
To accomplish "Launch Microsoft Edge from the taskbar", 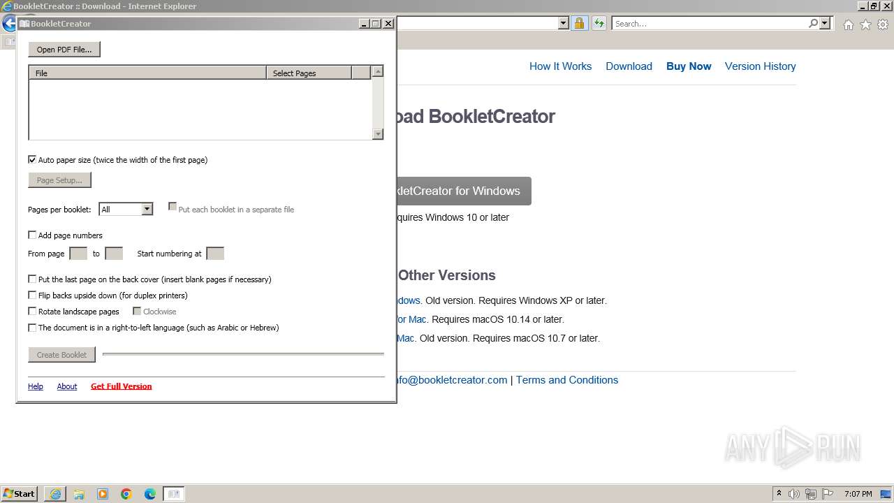I will tap(150, 494).
